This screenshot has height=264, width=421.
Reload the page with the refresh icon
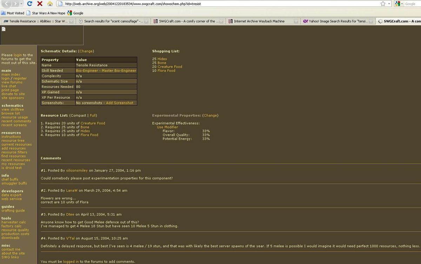(x=30, y=4)
